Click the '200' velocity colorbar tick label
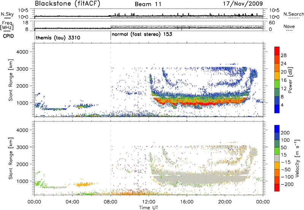Viewport: 304px width, 210px height. [285, 133]
